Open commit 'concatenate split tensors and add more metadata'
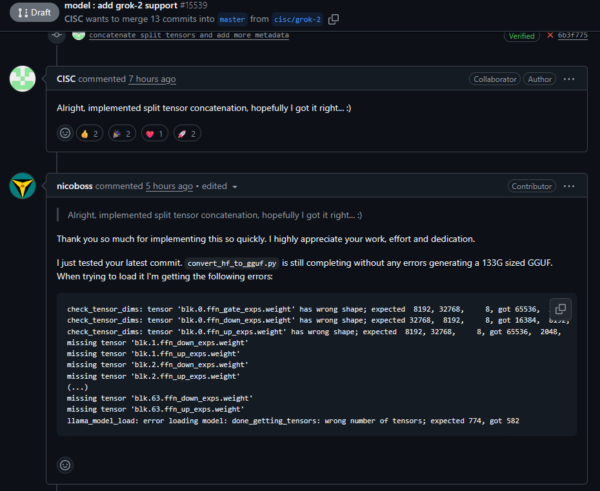Screen dimensions: 600x491 click(x=188, y=35)
